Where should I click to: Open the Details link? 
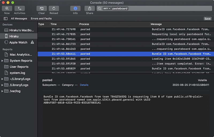point(84,85)
